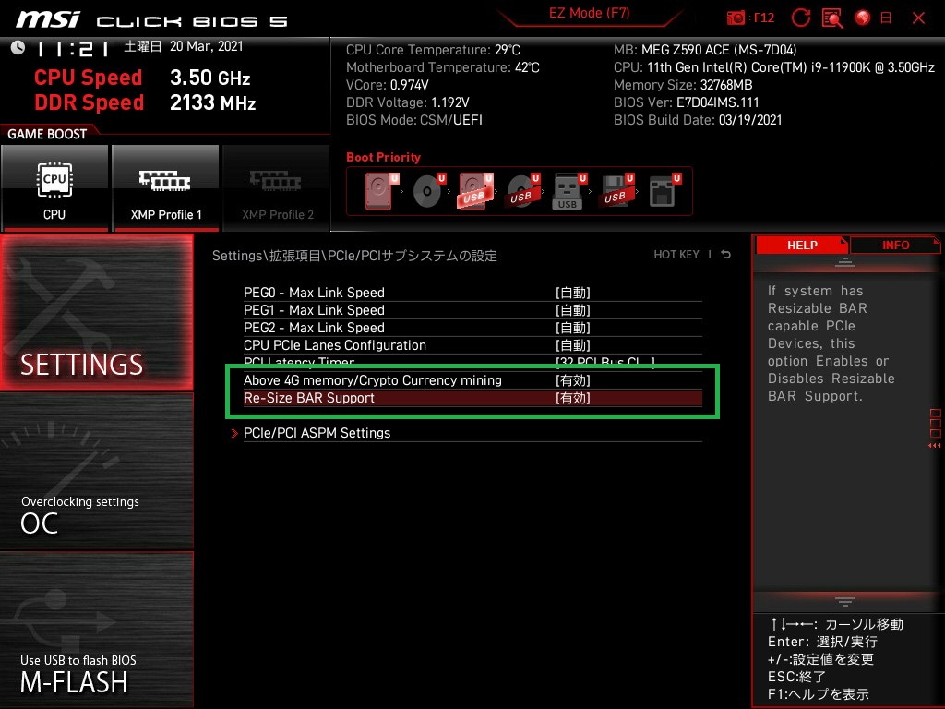Select the CD/DVD drive boot device icon
Screen dimensions: 945x709
428,191
